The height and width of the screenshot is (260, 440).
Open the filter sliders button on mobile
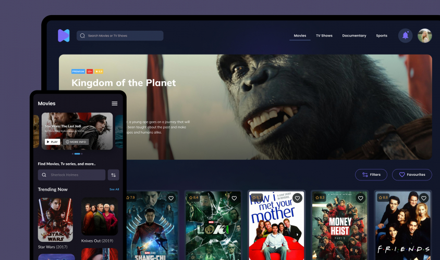coord(113,175)
